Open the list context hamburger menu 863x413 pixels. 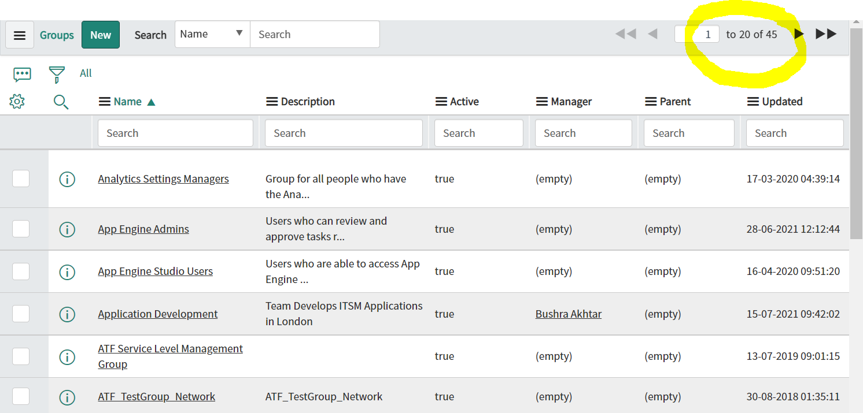(x=20, y=35)
